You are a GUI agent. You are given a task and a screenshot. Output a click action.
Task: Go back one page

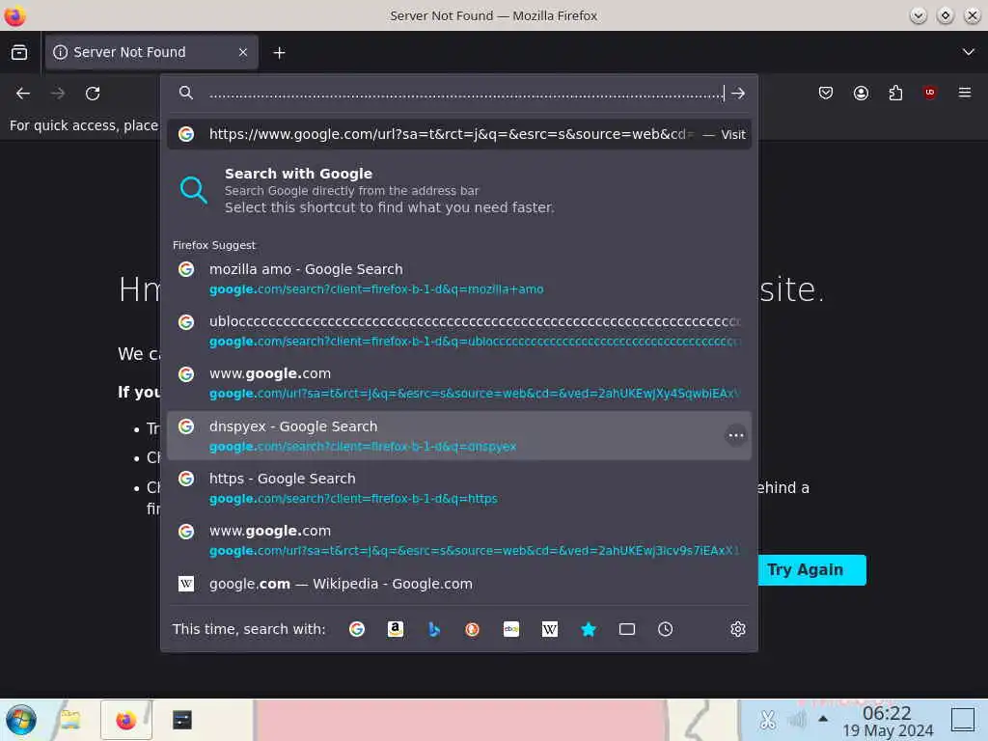23,94
